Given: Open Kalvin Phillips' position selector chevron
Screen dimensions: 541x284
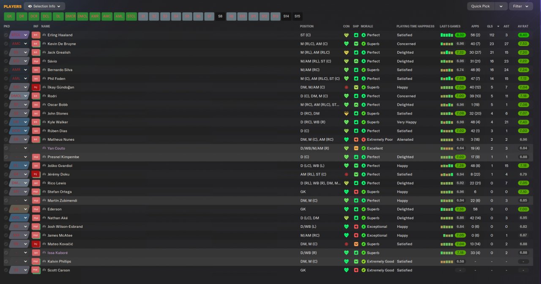Looking at the screenshot, I should coord(25,262).
